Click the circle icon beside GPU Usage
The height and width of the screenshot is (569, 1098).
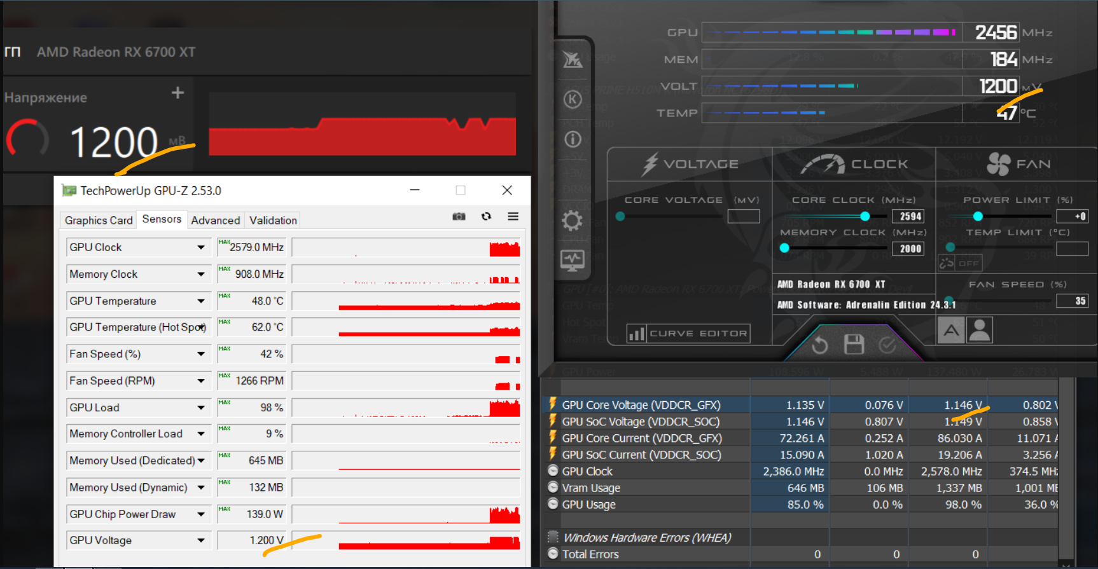point(553,504)
